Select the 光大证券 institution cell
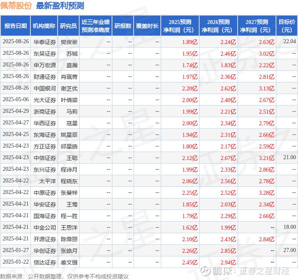Image resolution: width=298 pixels, height=280 pixels. [45, 100]
